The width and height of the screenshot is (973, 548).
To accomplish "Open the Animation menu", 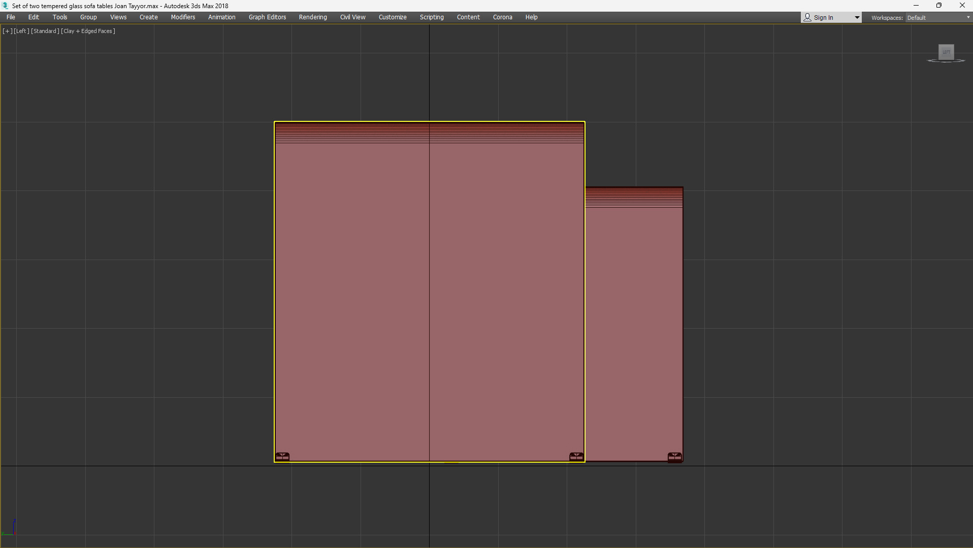I will pyautogui.click(x=222, y=17).
